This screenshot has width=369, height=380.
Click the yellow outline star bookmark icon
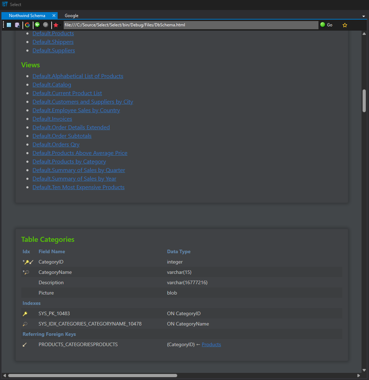345,25
